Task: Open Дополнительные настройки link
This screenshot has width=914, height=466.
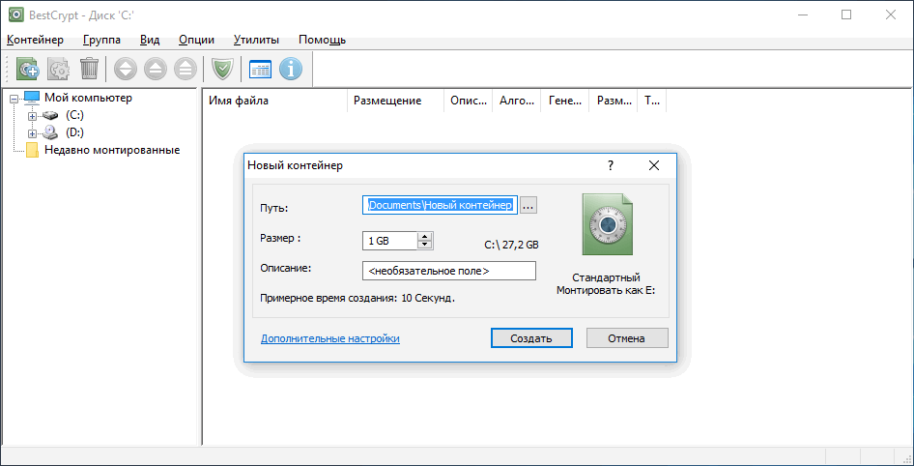Action: tap(330, 338)
